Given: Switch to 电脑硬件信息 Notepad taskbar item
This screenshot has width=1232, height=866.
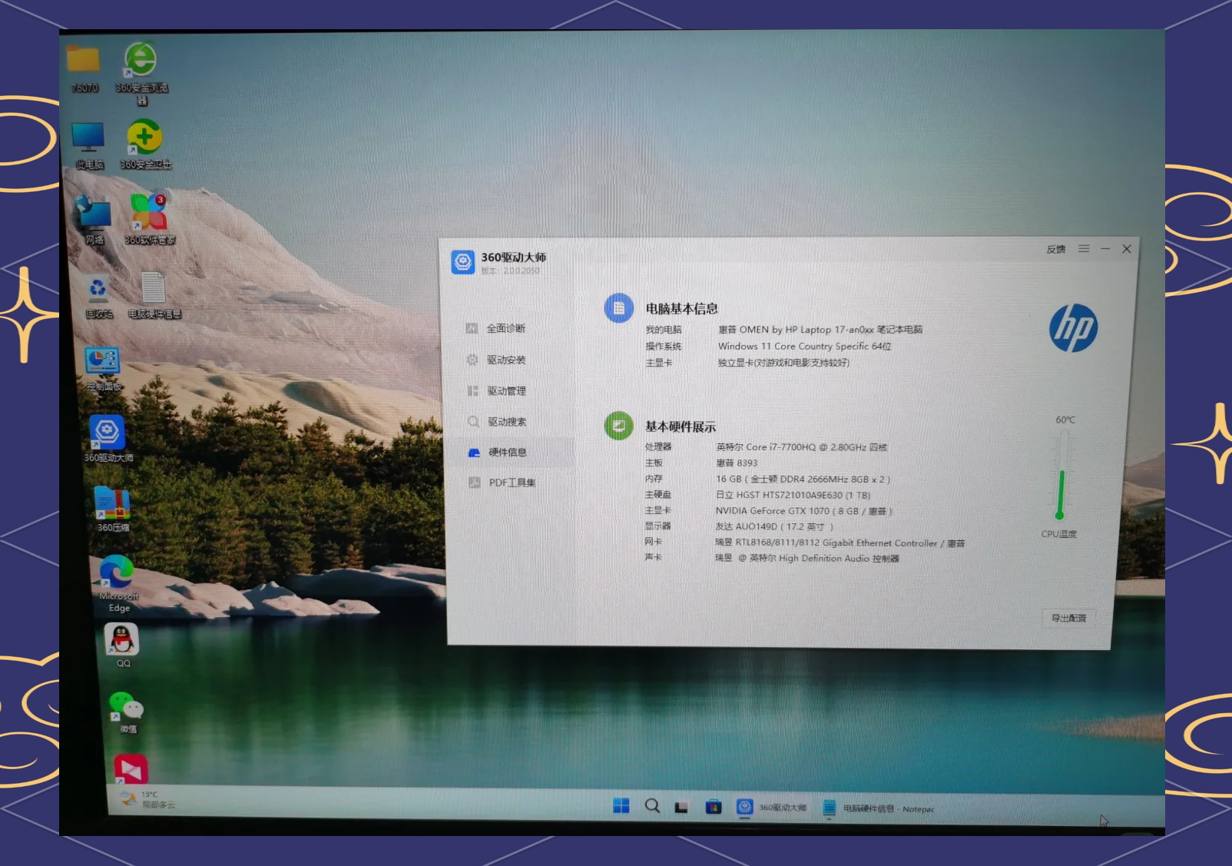Looking at the screenshot, I should tap(879, 808).
